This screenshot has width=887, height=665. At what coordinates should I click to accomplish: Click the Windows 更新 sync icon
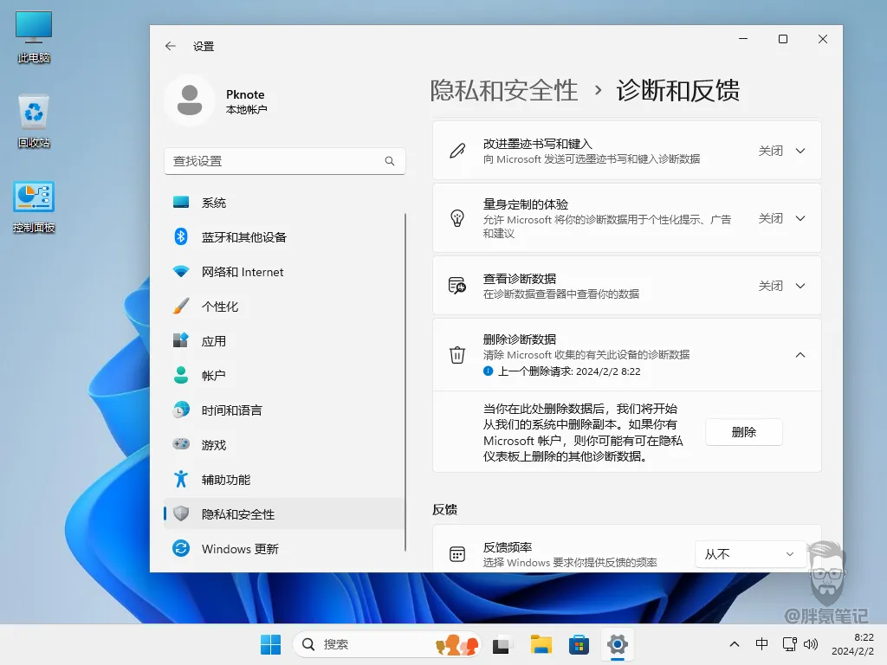(181, 548)
